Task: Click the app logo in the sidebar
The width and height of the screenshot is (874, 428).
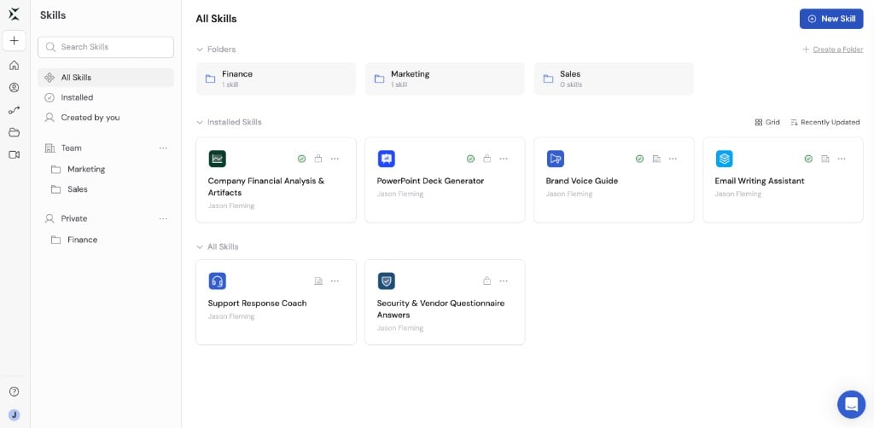Action: (15, 14)
